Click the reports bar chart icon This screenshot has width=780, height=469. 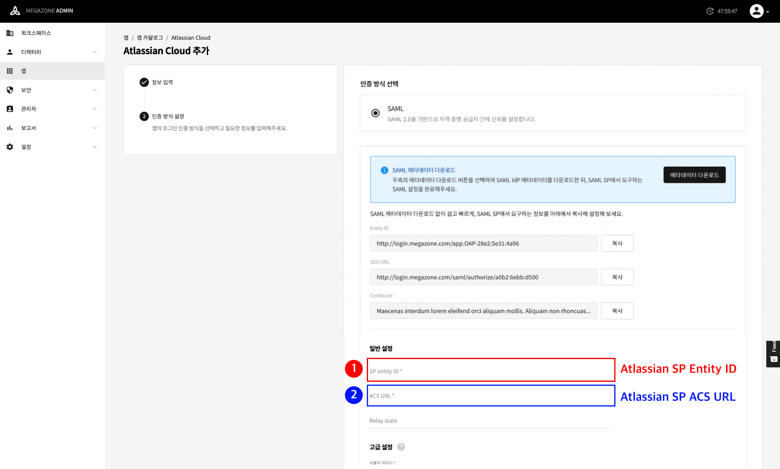(10, 128)
